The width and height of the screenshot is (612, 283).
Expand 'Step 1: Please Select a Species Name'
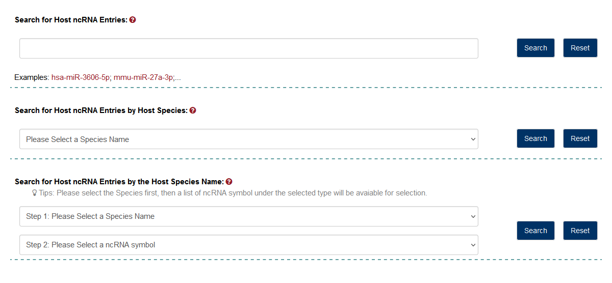(x=248, y=216)
